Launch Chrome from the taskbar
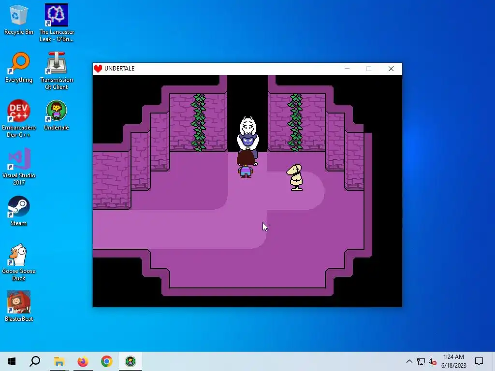 [x=107, y=361]
